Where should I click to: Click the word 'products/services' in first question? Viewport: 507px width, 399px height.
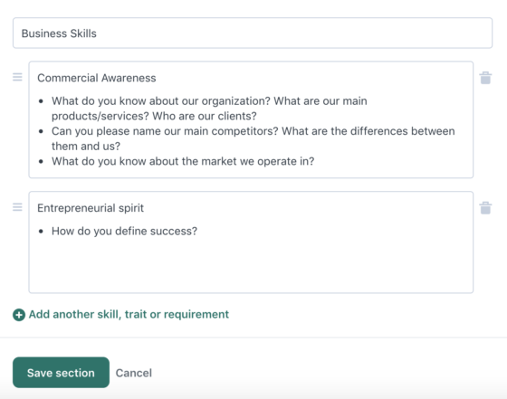tap(100, 116)
